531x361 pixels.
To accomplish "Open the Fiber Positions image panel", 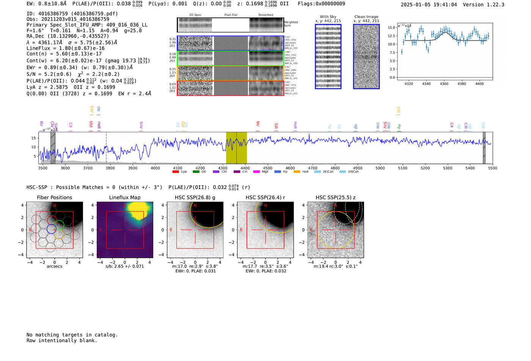I will pyautogui.click(x=55, y=230).
